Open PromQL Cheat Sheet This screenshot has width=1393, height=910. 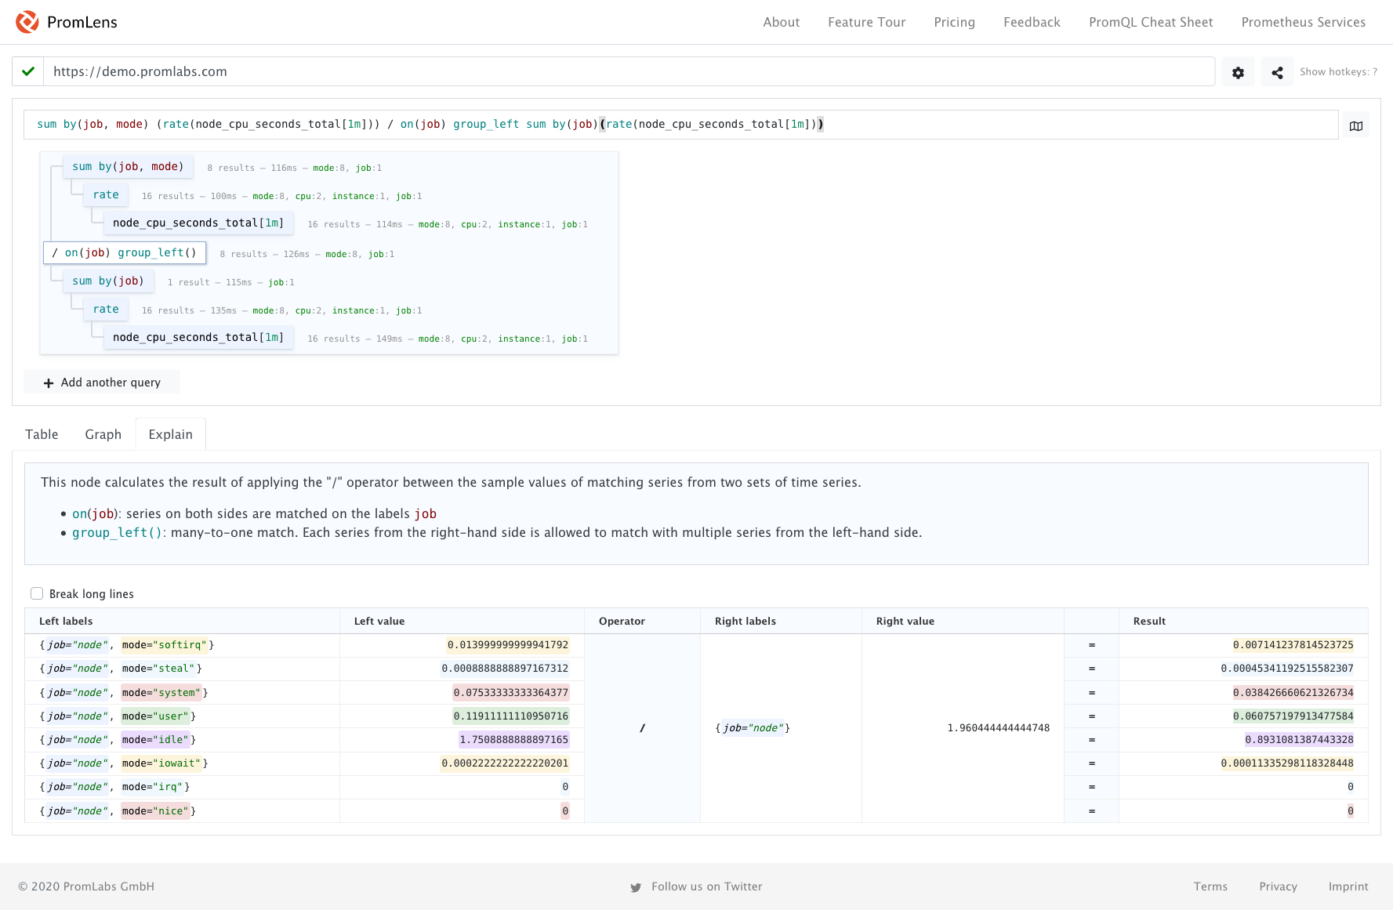[1151, 22]
